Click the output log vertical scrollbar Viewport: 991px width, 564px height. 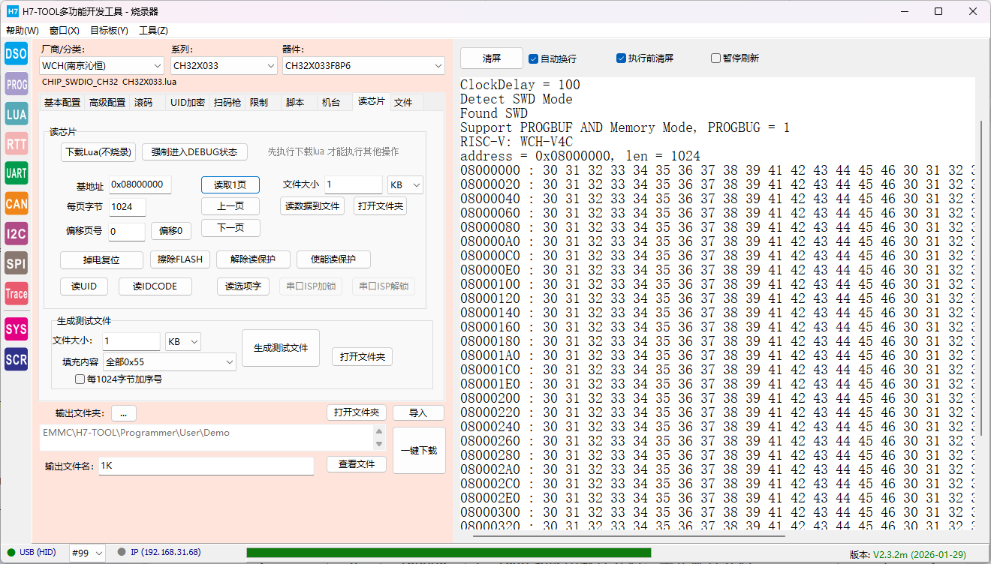(980, 277)
